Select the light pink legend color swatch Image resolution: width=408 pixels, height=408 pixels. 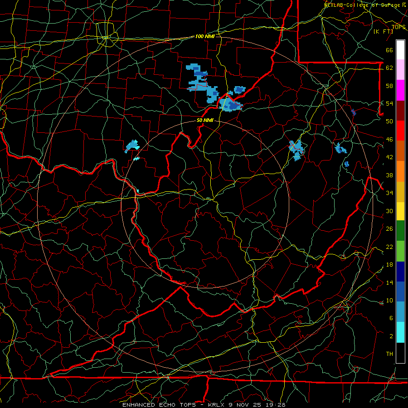tap(400, 69)
